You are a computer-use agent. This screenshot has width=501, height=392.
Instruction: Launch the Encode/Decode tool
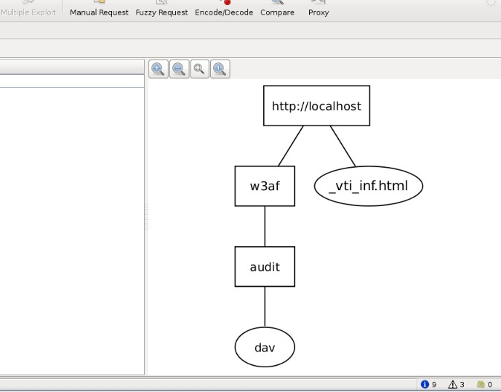click(224, 9)
